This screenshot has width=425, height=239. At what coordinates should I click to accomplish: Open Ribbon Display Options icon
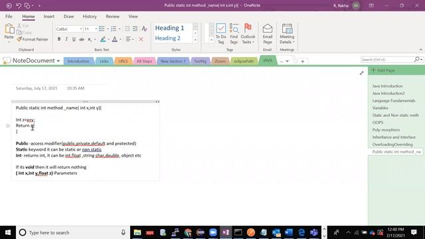pyautogui.click(x=371, y=5)
